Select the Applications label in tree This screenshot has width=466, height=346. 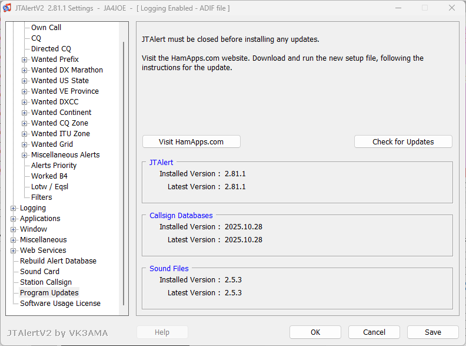pyautogui.click(x=40, y=219)
